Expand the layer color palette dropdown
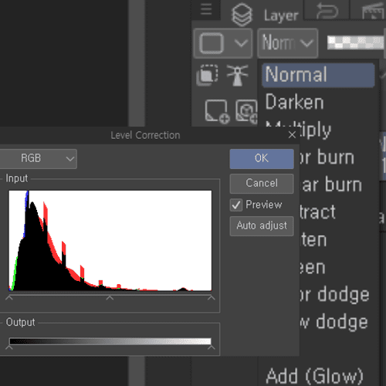Viewport: 386px width, 386px height. pos(223,43)
